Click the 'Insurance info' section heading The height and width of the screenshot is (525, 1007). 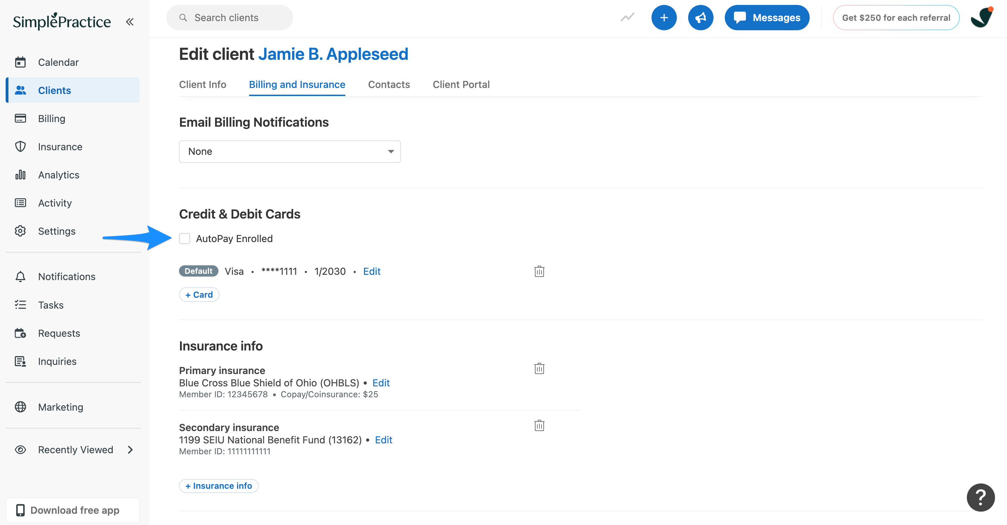tap(221, 346)
